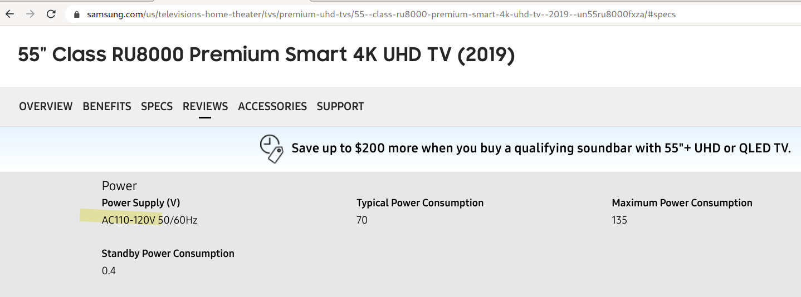The image size is (801, 297).
Task: Click the highlighted AC110-120V 50/60Hz value
Action: pyautogui.click(x=149, y=220)
